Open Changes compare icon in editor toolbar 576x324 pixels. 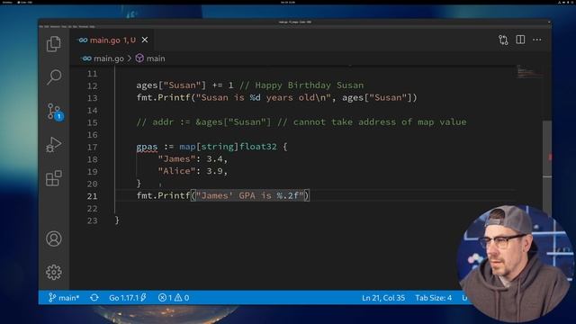tap(503, 40)
